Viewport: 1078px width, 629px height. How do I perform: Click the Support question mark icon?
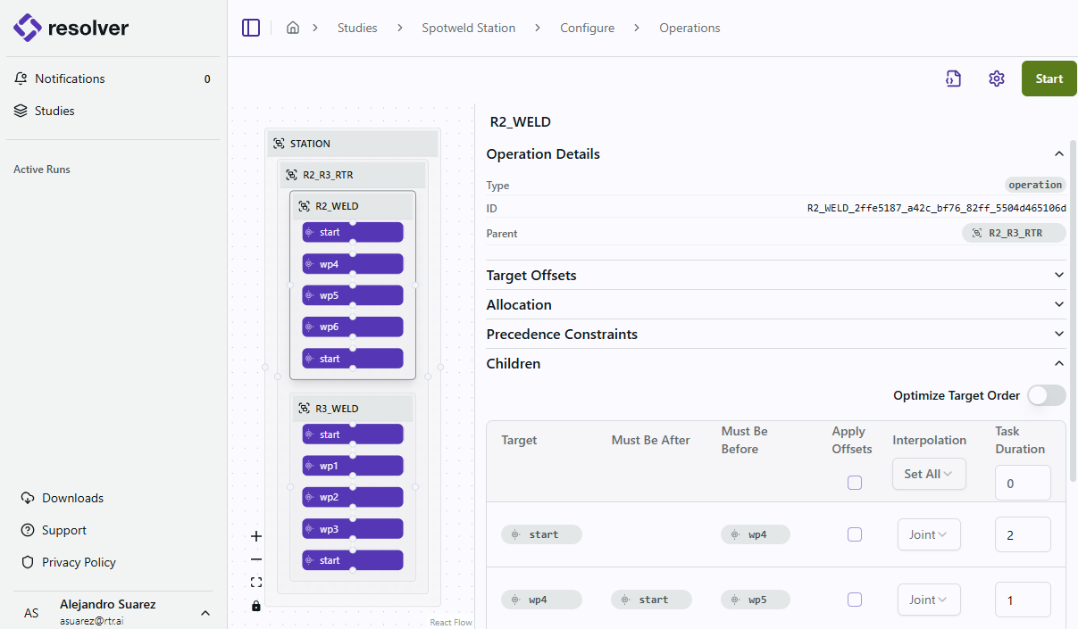click(28, 530)
